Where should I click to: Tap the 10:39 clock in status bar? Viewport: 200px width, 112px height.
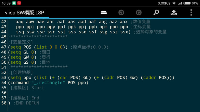(x=6, y=3)
